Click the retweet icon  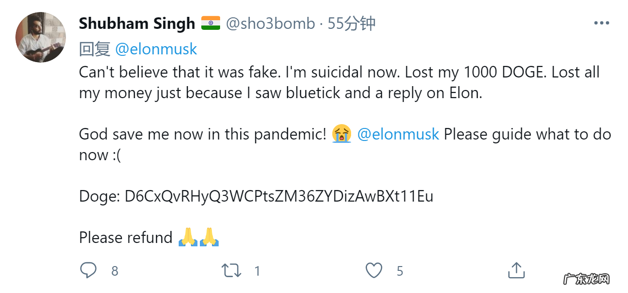click(x=230, y=270)
